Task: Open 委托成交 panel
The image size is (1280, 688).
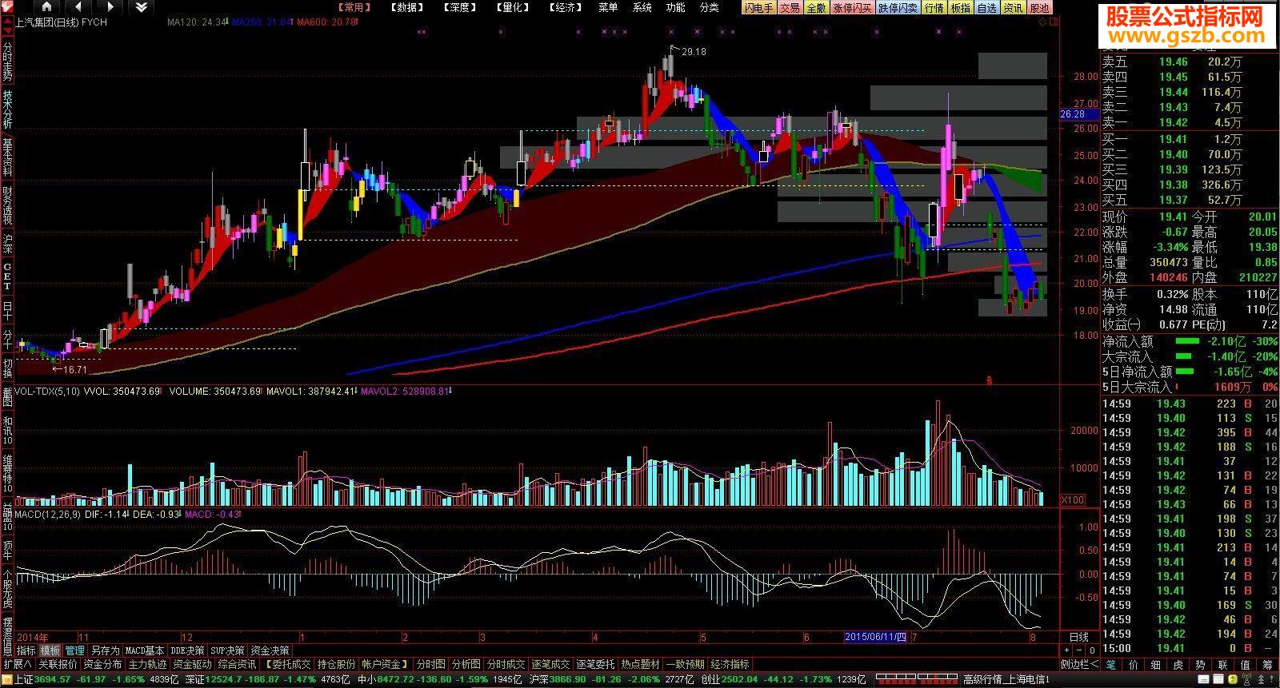Action: [x=287, y=664]
